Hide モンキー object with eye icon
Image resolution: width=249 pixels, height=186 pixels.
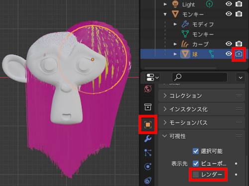coord(229,14)
